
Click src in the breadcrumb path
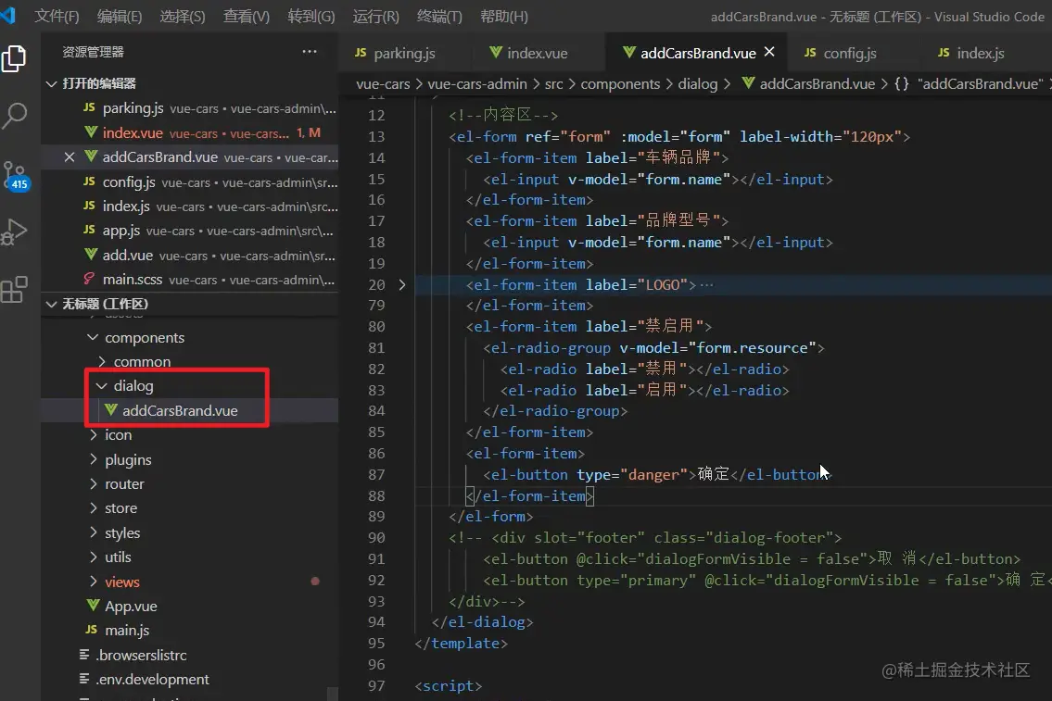553,83
